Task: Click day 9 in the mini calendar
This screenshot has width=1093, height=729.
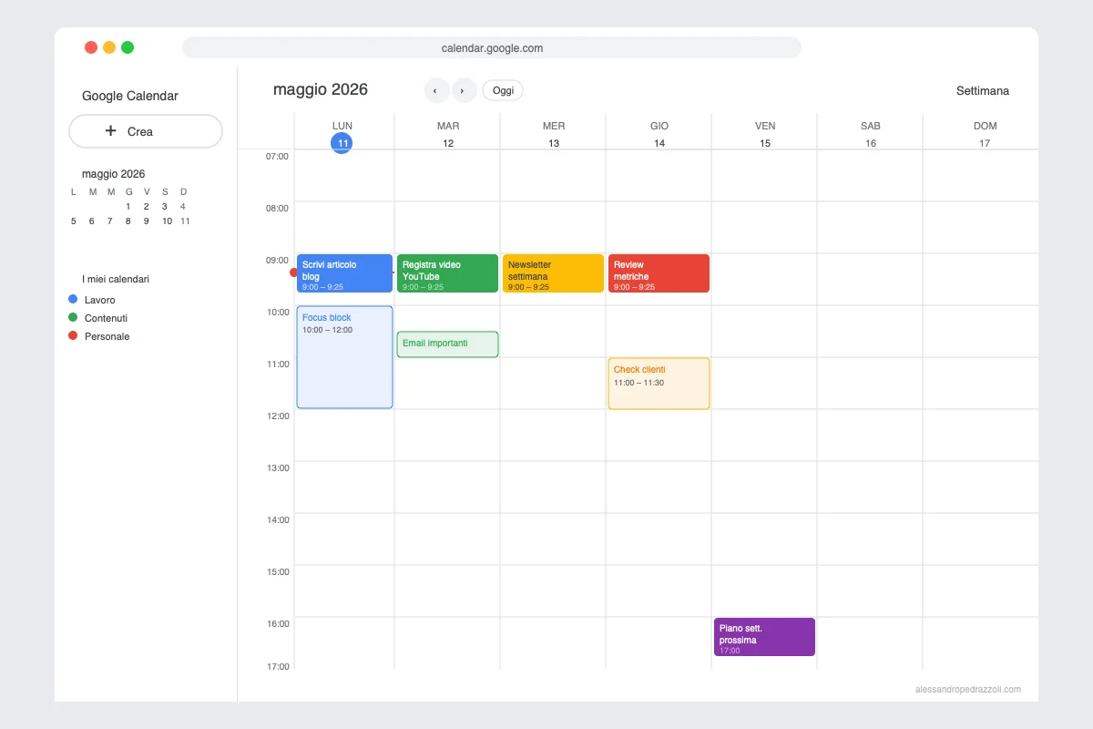Action: pos(146,221)
